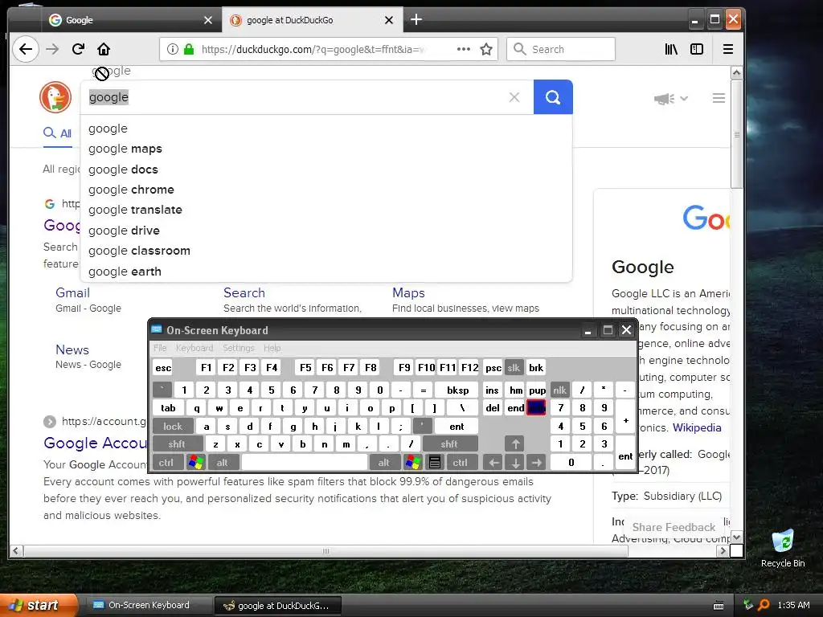Follow the Wikipedia link in info panel
This screenshot has height=617, width=823.
pyautogui.click(x=697, y=427)
